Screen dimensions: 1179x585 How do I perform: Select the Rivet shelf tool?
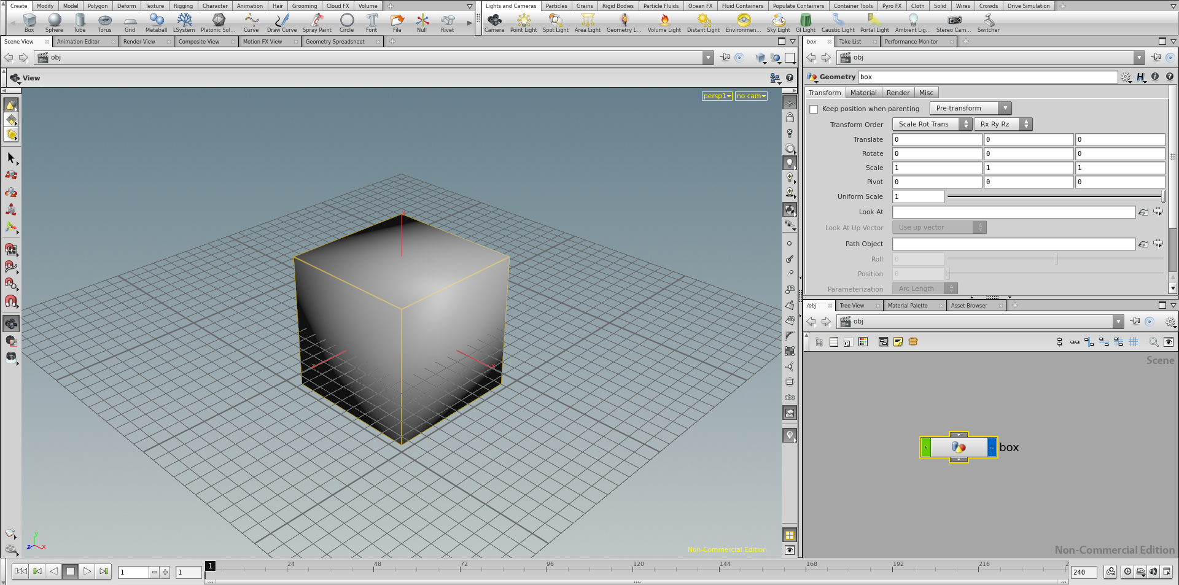click(x=448, y=23)
